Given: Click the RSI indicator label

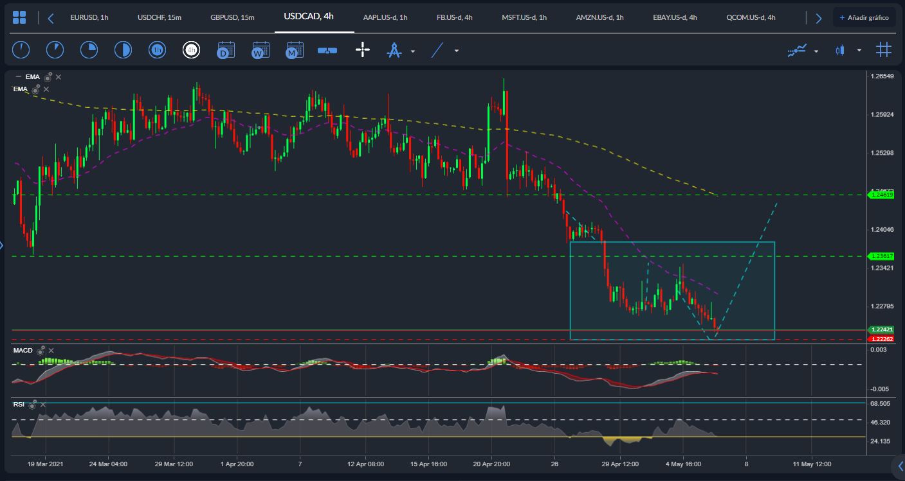Looking at the screenshot, I should coord(19,405).
